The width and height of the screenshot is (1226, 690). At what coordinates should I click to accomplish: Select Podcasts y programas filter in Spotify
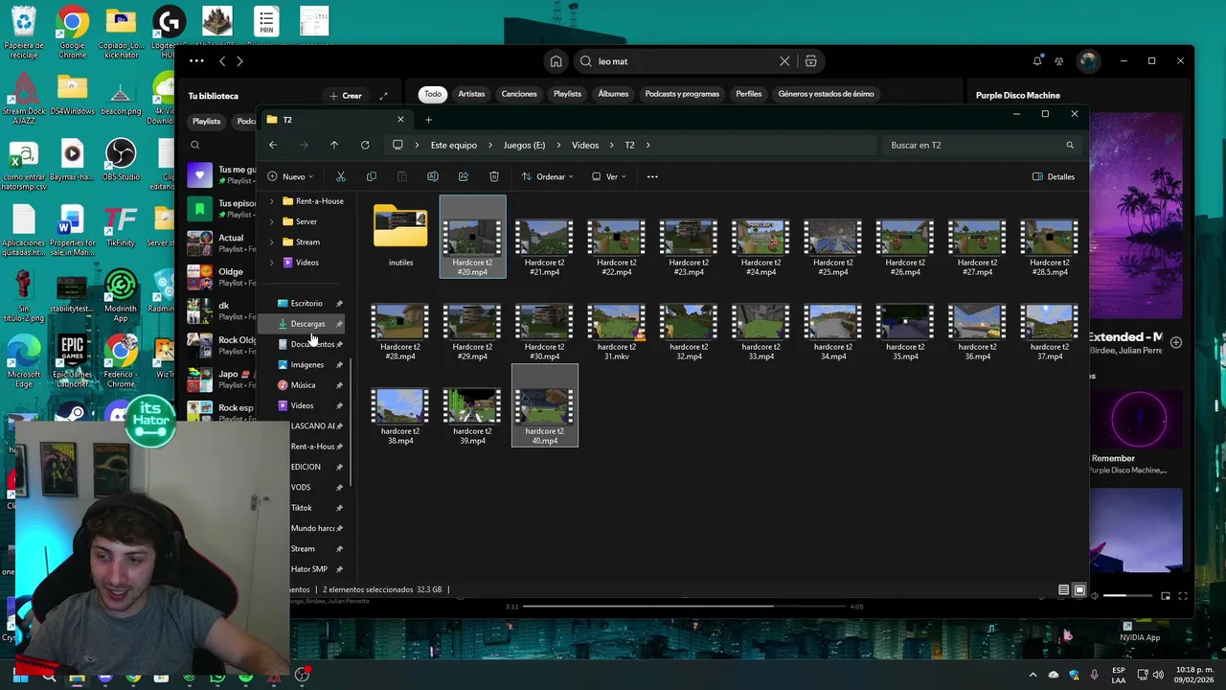click(682, 94)
